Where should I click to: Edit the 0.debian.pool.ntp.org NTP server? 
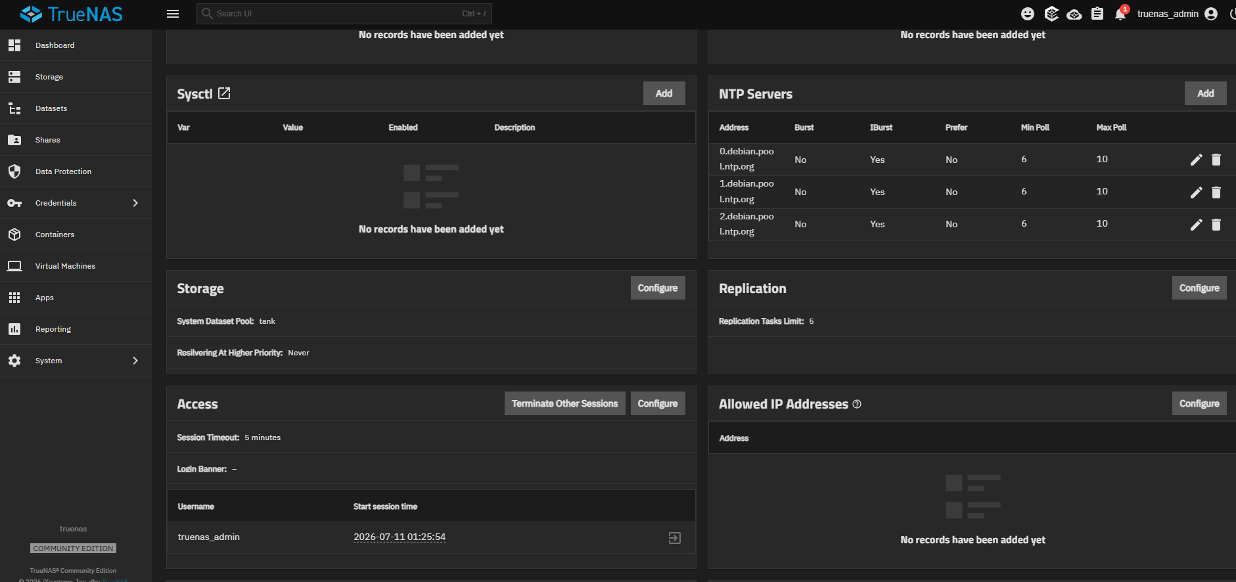click(x=1196, y=160)
